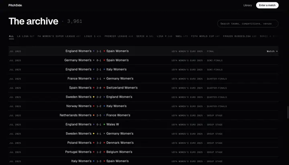The image size is (289, 165).
Task: Filter by Liga F tab
Action: coord(165,36)
